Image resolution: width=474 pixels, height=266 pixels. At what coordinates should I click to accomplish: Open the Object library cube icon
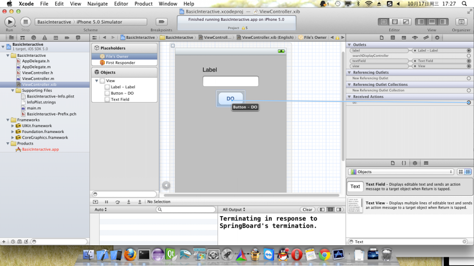coord(415,163)
